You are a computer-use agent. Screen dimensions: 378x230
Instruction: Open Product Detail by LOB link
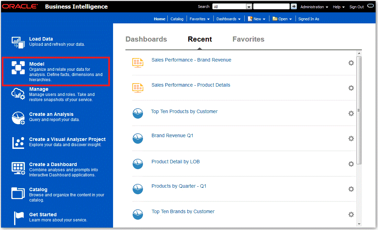[176, 162]
